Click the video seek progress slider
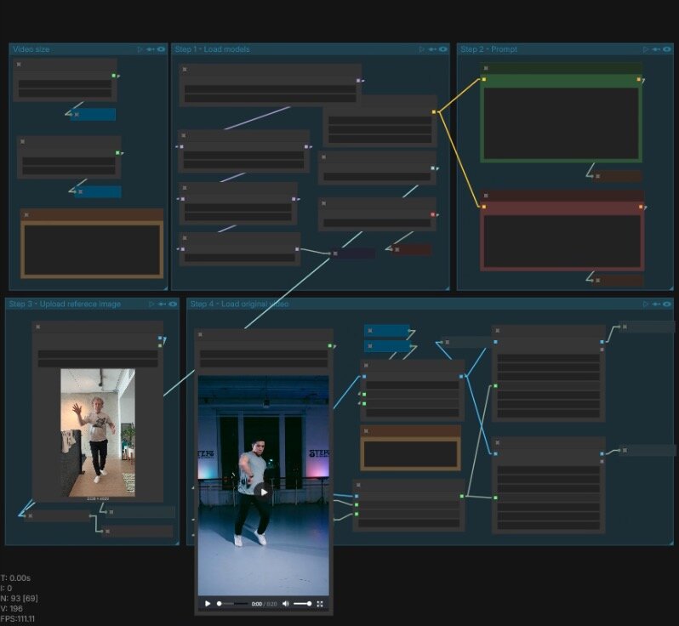Image resolution: width=679 pixels, height=626 pixels. coord(232,604)
